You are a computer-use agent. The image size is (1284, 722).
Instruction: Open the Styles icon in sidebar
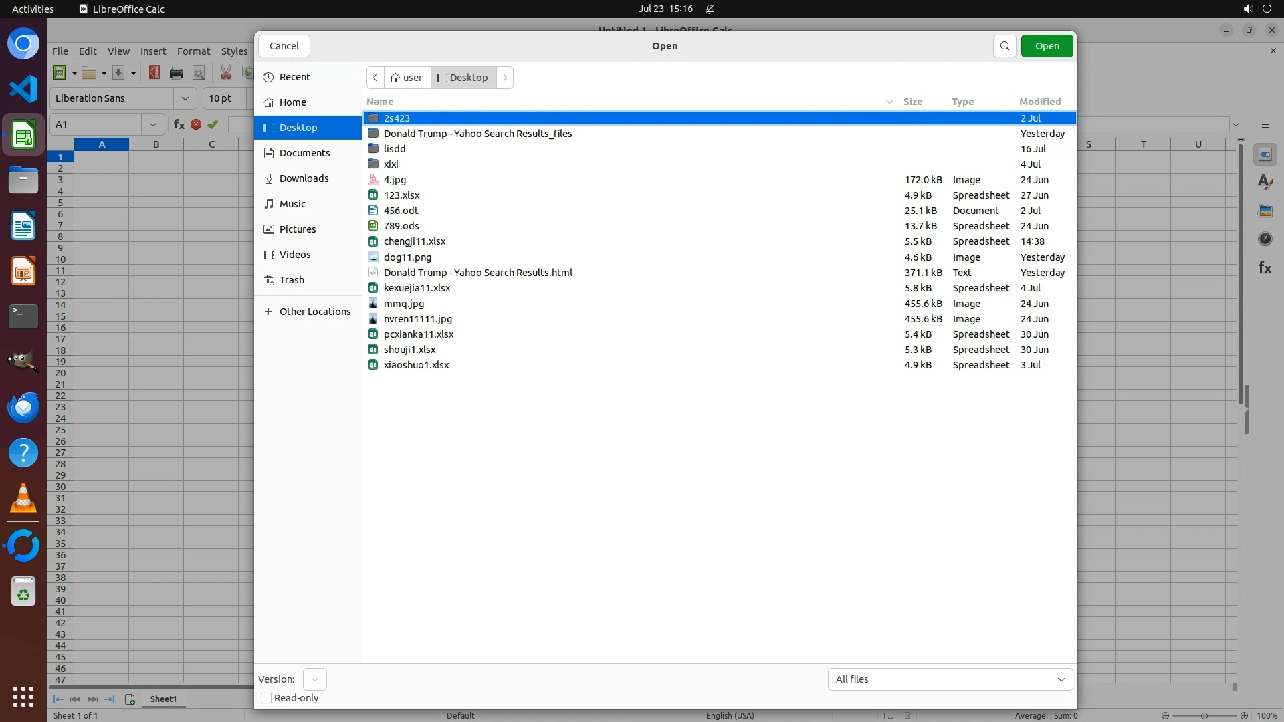point(1265,183)
